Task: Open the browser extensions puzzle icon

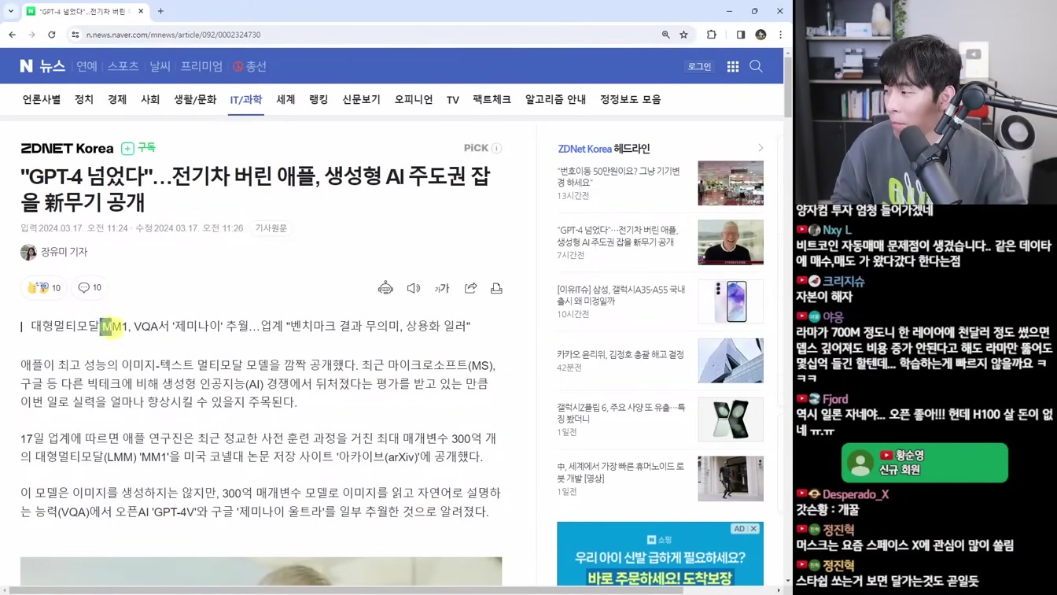Action: click(712, 35)
